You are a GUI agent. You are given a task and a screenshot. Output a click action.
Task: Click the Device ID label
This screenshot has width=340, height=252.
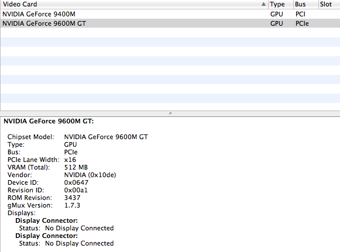23,182
